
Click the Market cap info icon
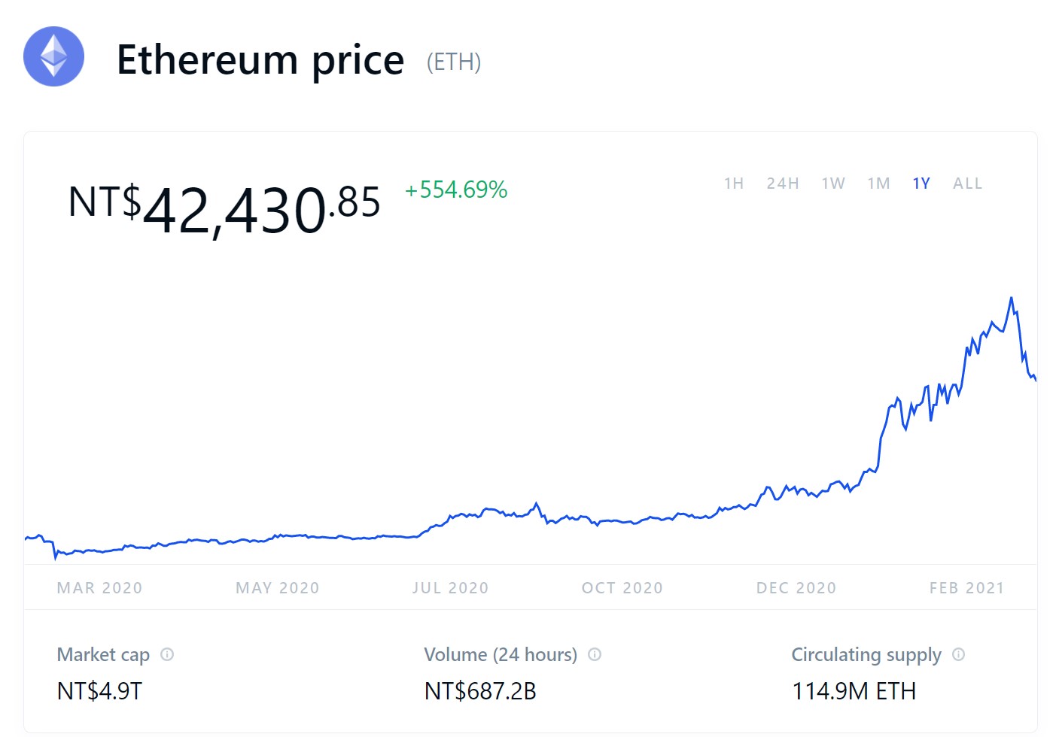coord(167,654)
